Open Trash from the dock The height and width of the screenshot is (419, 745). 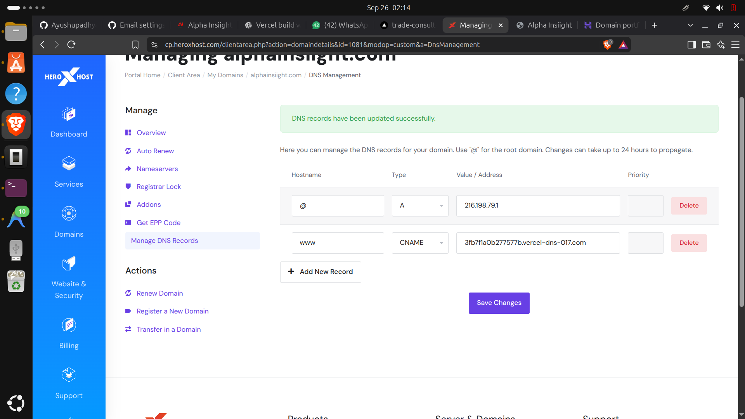click(16, 281)
